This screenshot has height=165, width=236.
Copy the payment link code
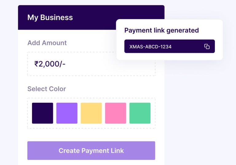(207, 47)
